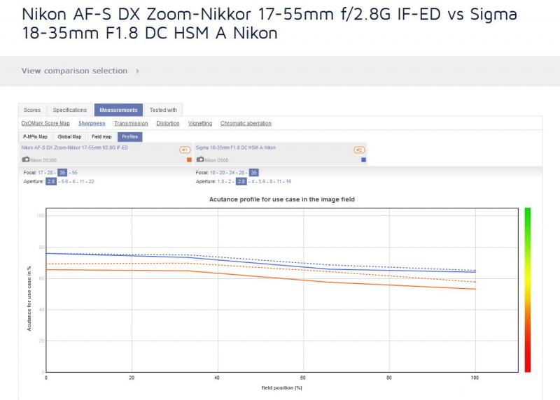Screen dimensions: 560x400
Task: Go to the Transmission measurement
Action: pos(131,123)
